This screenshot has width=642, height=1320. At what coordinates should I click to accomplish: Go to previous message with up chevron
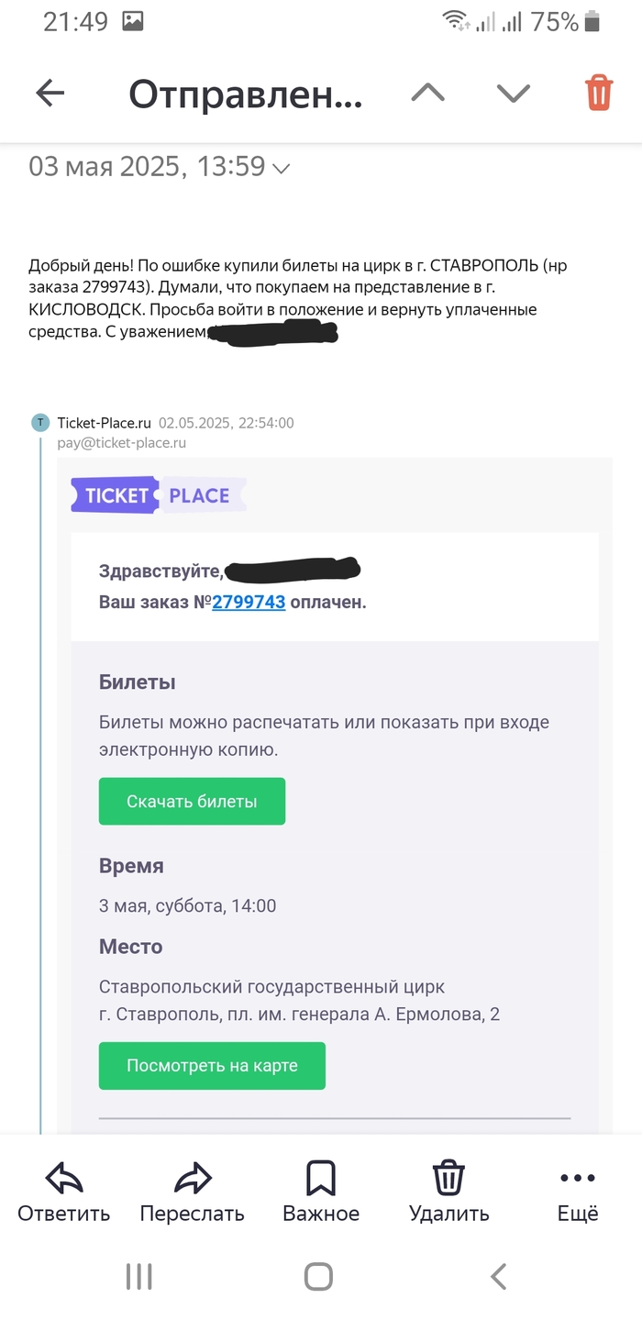click(x=427, y=93)
